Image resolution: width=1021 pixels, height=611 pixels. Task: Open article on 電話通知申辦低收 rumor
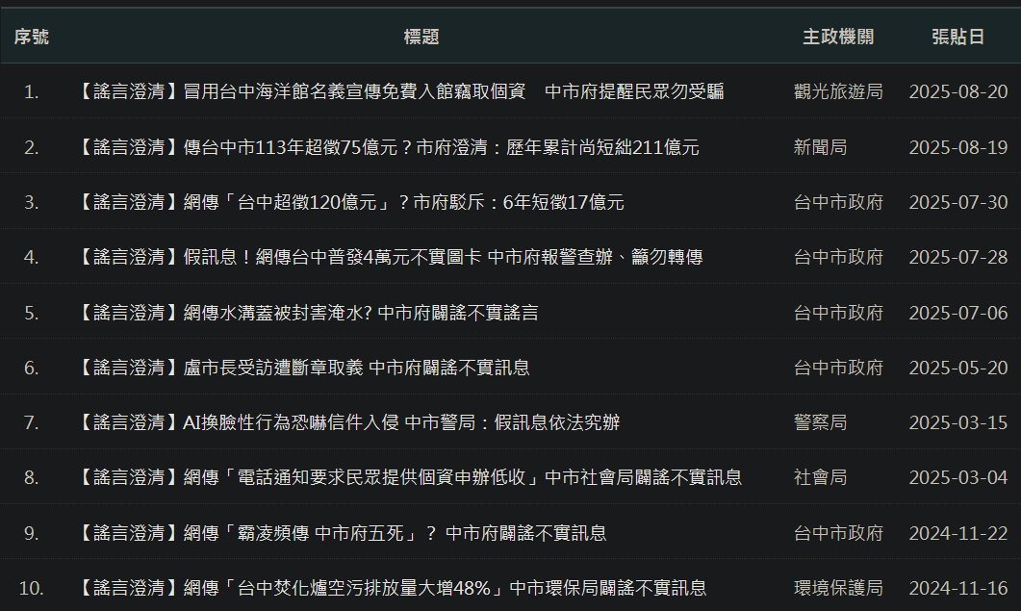[x=410, y=477]
